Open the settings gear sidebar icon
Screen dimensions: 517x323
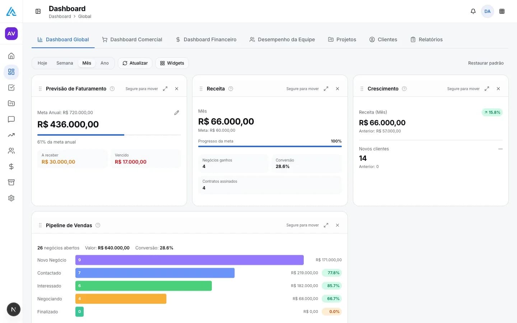pos(11,198)
